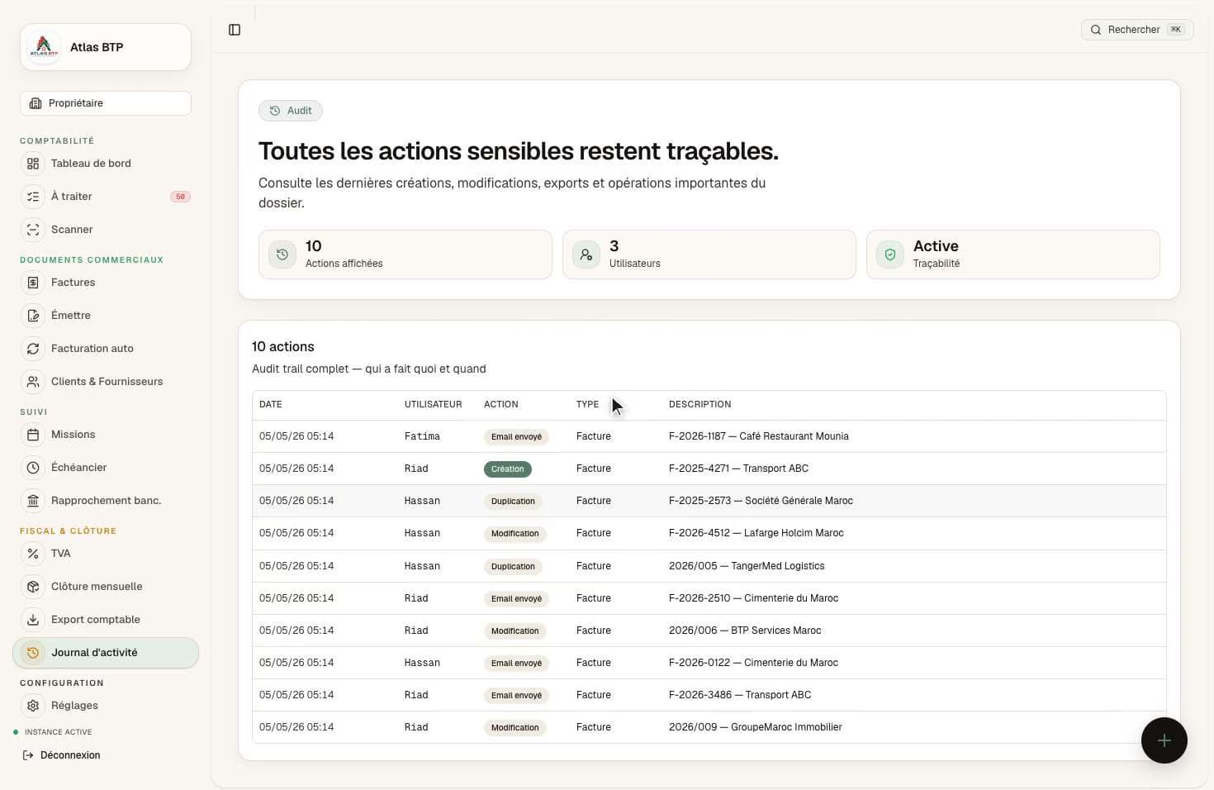This screenshot has height=790, width=1214.
Task: Select row 2026/009 — GroupeMaroc Immobilier
Action: [x=709, y=727]
